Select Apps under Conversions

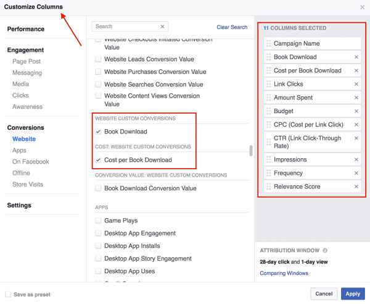pos(19,150)
